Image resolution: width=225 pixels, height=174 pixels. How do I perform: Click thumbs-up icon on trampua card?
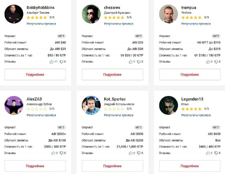208,62
